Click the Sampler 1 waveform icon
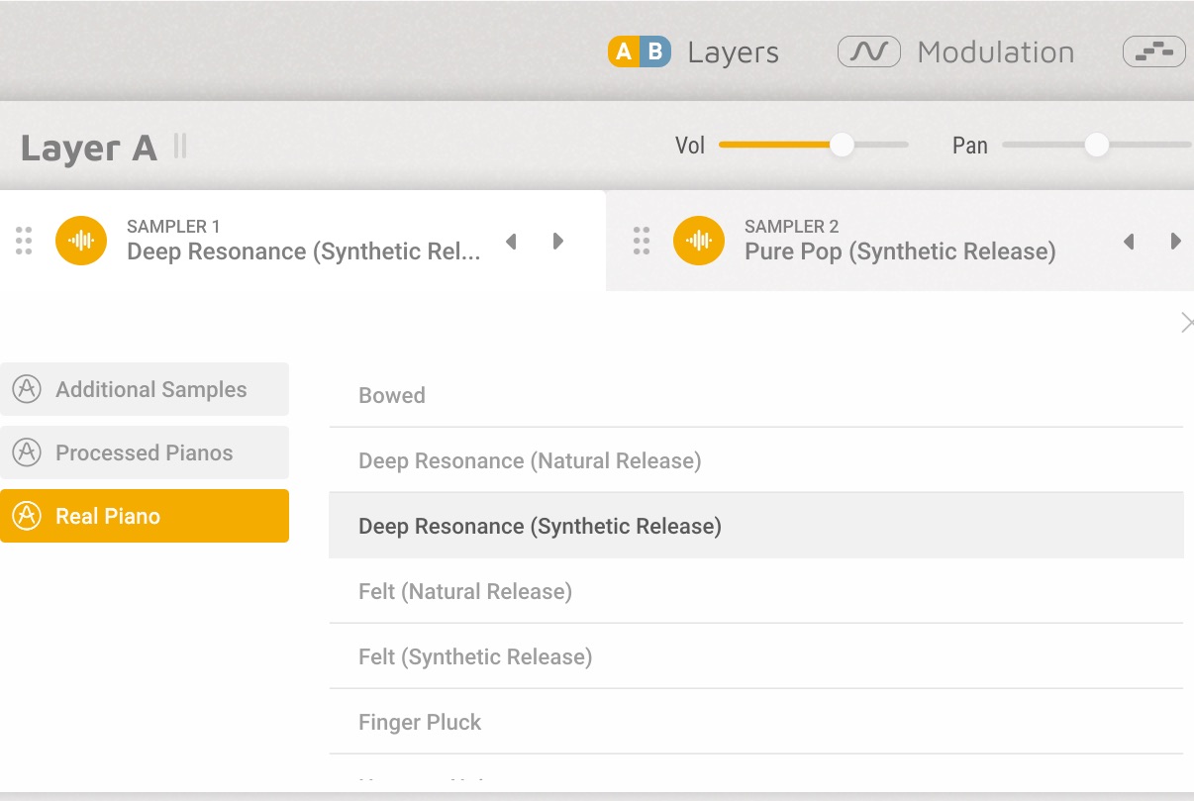 tap(81, 241)
